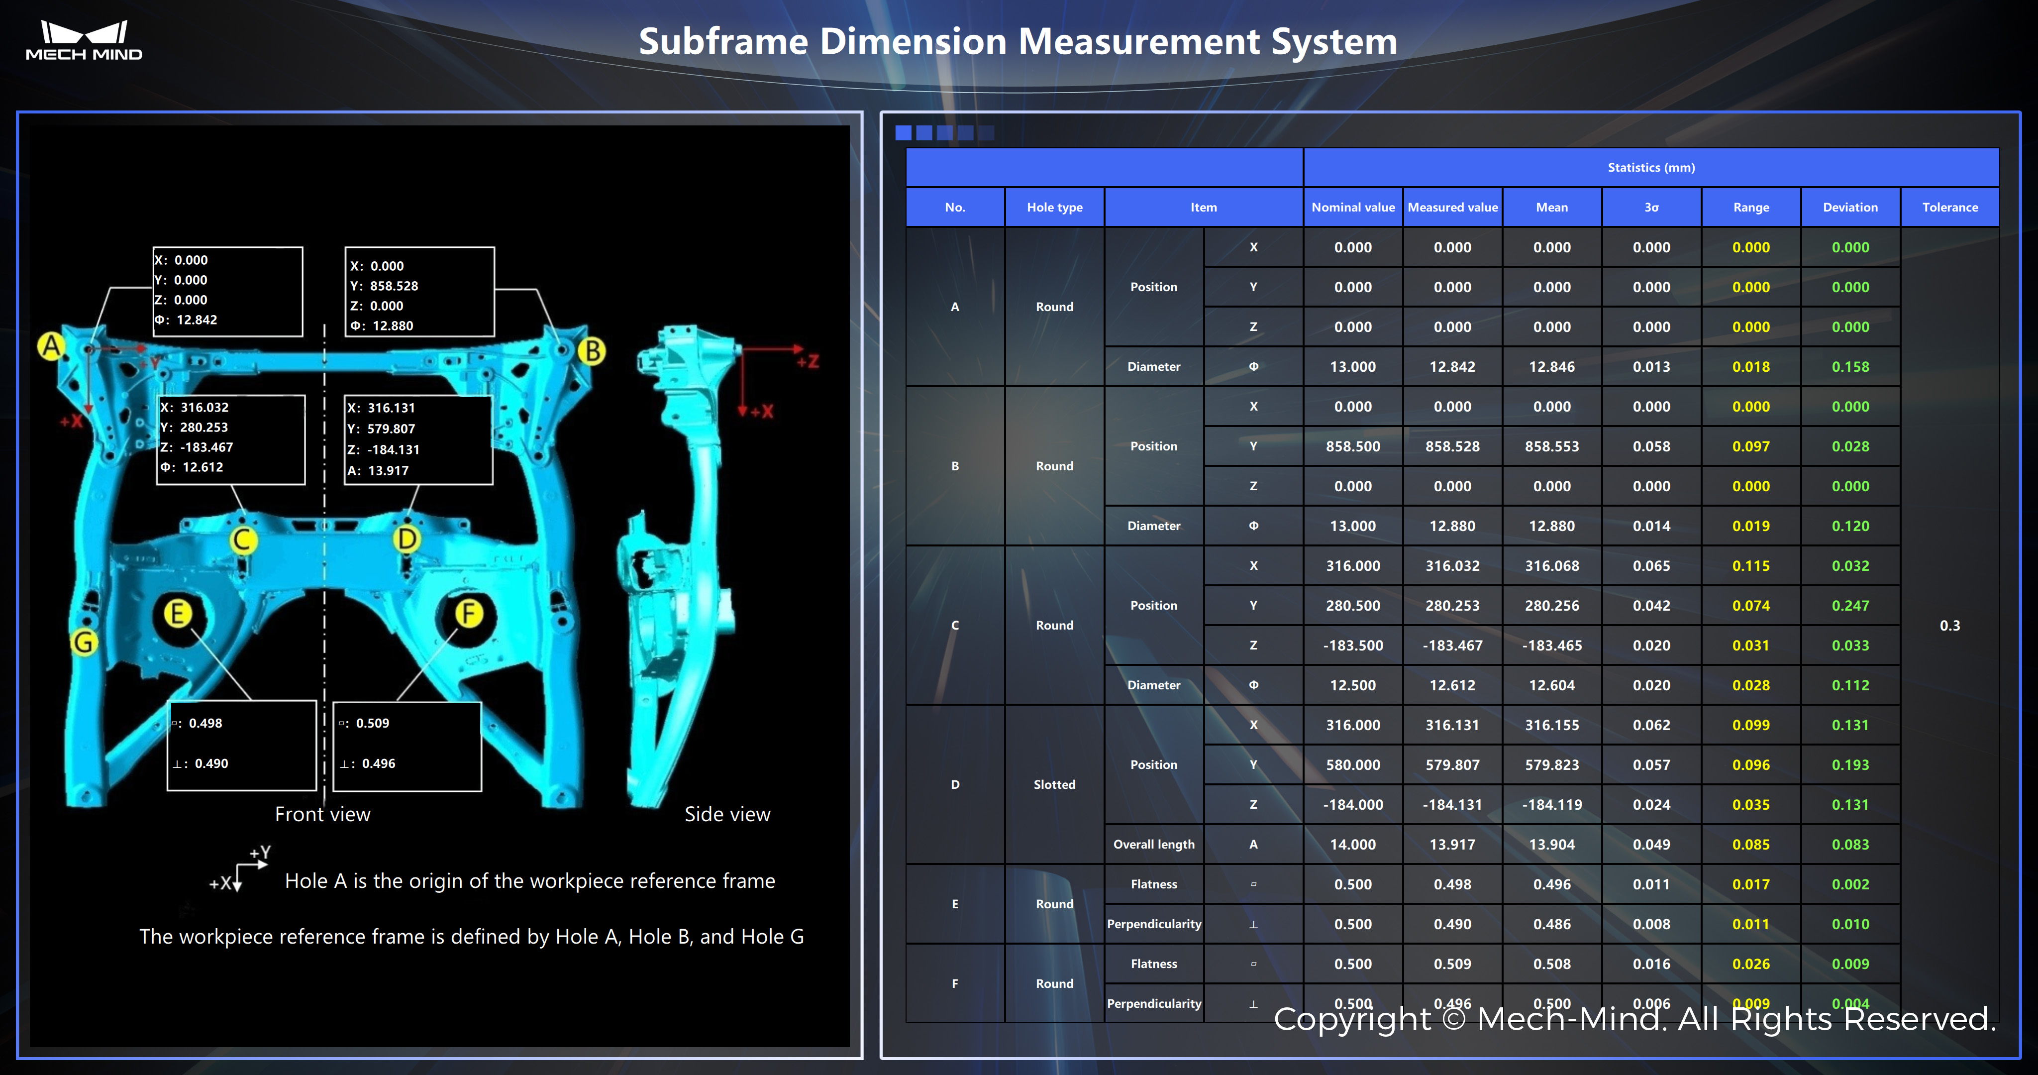Select hole marker C on front view
Viewport: 2038px width, 1075px height.
pos(243,540)
